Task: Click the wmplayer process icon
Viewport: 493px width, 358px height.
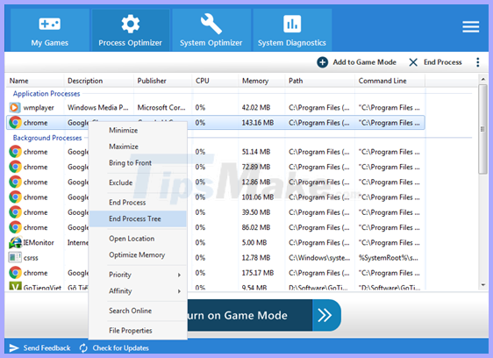Action: point(15,108)
